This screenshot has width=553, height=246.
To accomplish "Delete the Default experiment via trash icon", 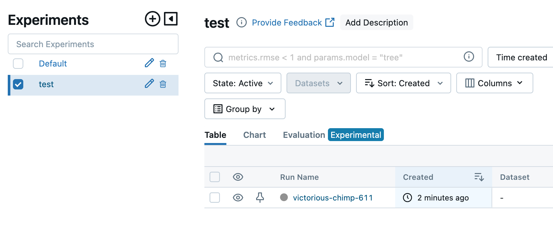I will [163, 64].
